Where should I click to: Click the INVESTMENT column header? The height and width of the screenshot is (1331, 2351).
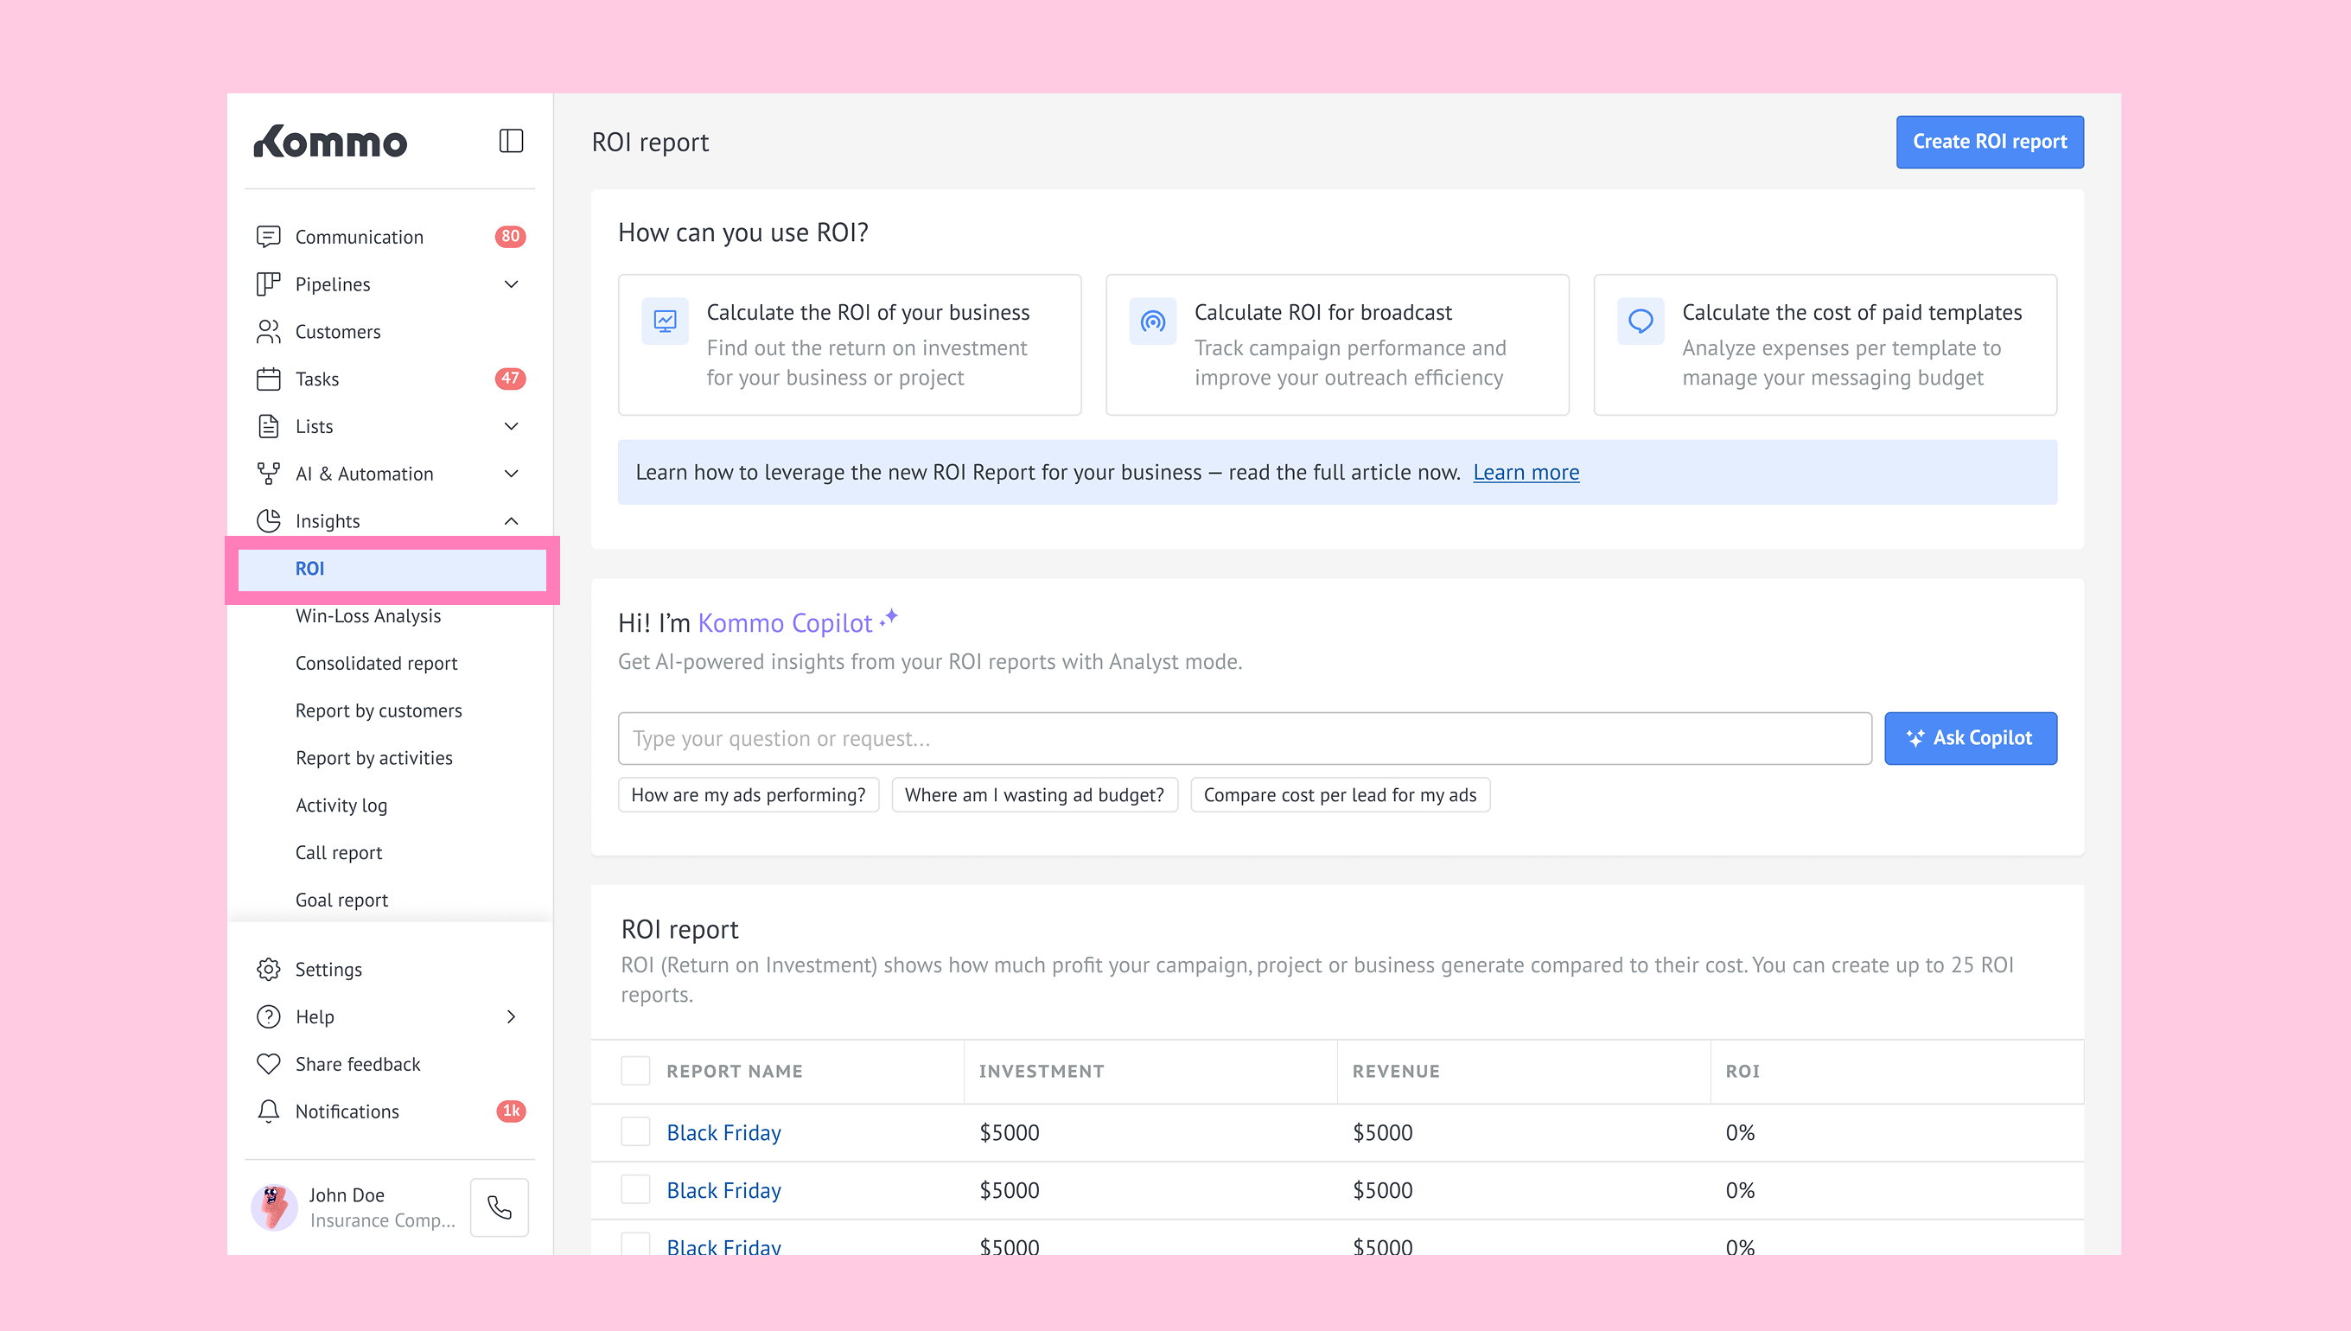[1042, 1072]
